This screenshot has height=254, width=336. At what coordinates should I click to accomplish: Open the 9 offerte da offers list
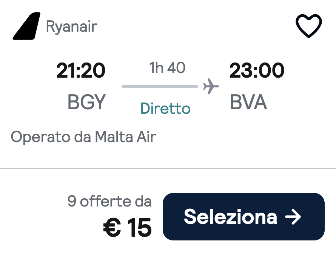(109, 201)
